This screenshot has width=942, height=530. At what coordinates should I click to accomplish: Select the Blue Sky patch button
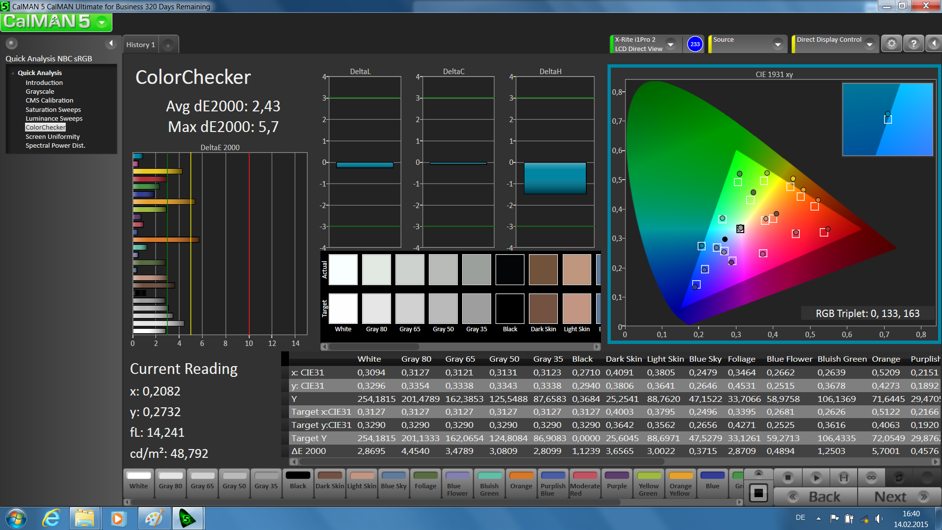click(393, 483)
